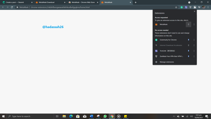Switch to MetaMask - Chrome Web Store tab

pos(83,2)
